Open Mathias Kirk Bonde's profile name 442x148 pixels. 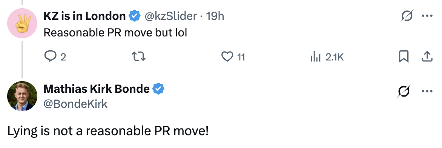click(97, 89)
